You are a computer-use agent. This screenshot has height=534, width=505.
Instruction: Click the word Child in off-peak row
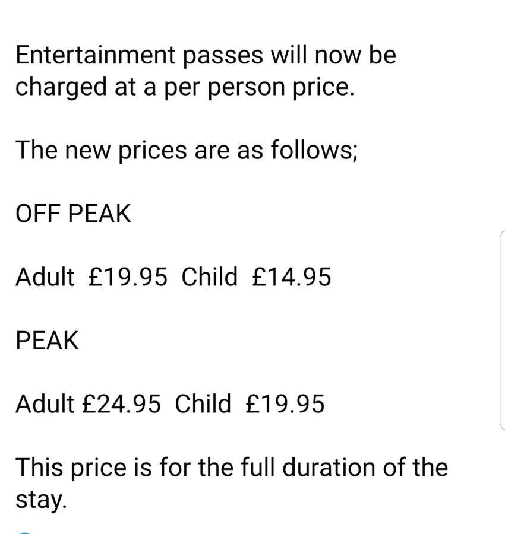tap(209, 277)
